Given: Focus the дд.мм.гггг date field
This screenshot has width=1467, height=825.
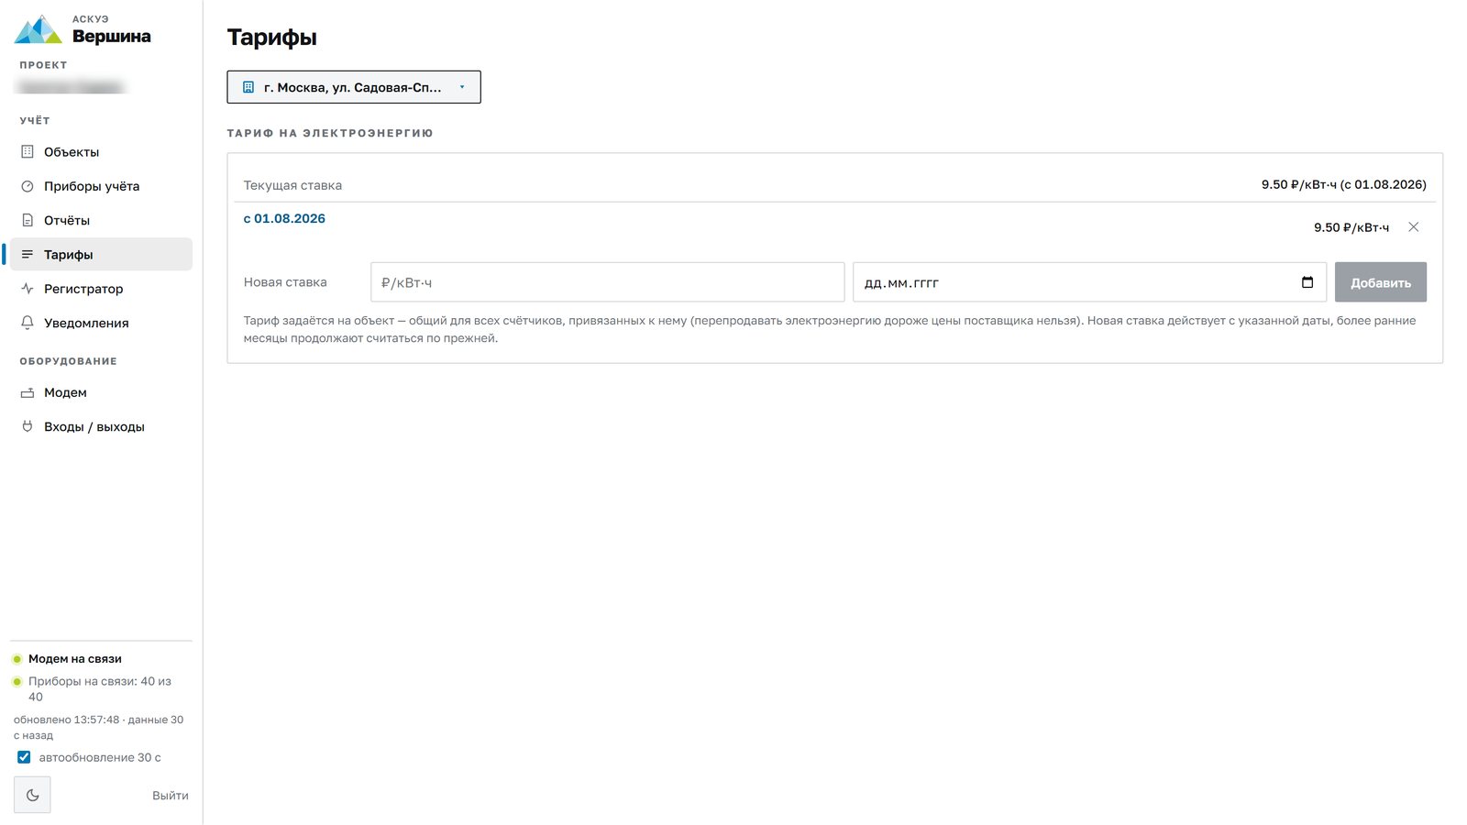Looking at the screenshot, I should pos(1089,282).
